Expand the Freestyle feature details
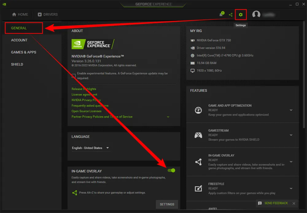Viewport: 307px width, 213px height. coord(291,188)
